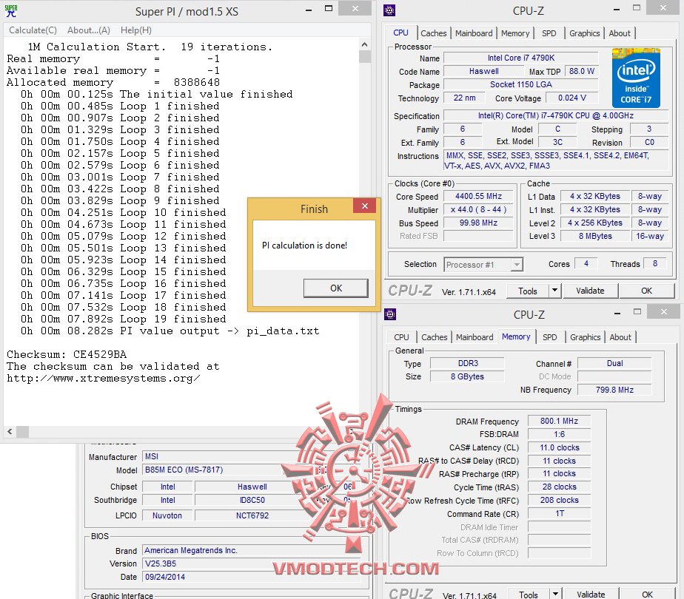Image resolution: width=684 pixels, height=599 pixels.
Task: Expand Tools dropdown arrow in lower CPU-Z
Action: (x=556, y=595)
